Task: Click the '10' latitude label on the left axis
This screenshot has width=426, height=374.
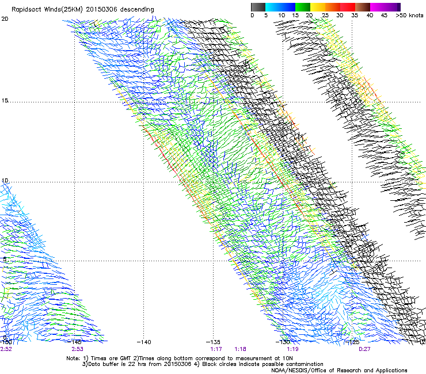Action: (x=5, y=181)
